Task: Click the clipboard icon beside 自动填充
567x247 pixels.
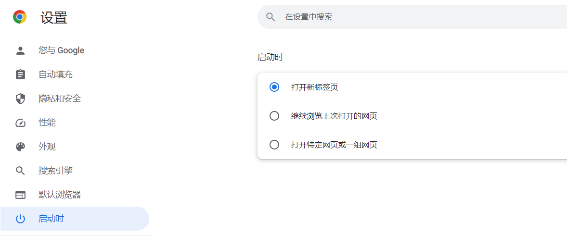Action: click(20, 74)
